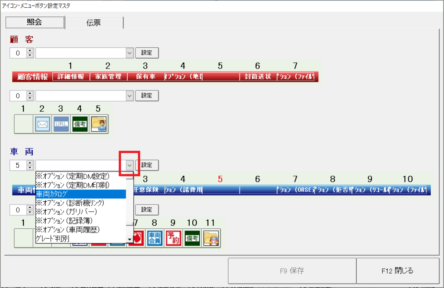
Task: Pick ※オプション(診断機リンク) from the list
Action: [x=81, y=203]
